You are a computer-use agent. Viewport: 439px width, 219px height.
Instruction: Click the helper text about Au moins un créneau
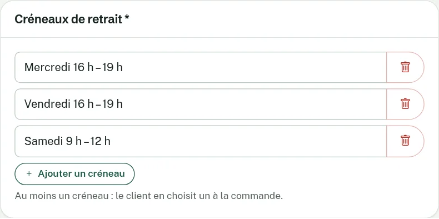(149, 196)
